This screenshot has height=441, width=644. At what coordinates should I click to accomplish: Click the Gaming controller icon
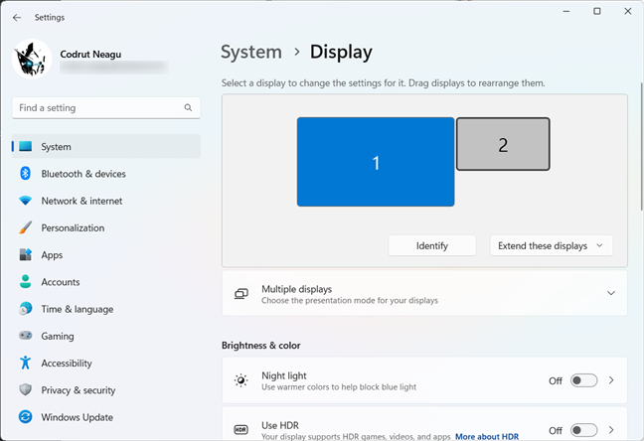(x=26, y=336)
